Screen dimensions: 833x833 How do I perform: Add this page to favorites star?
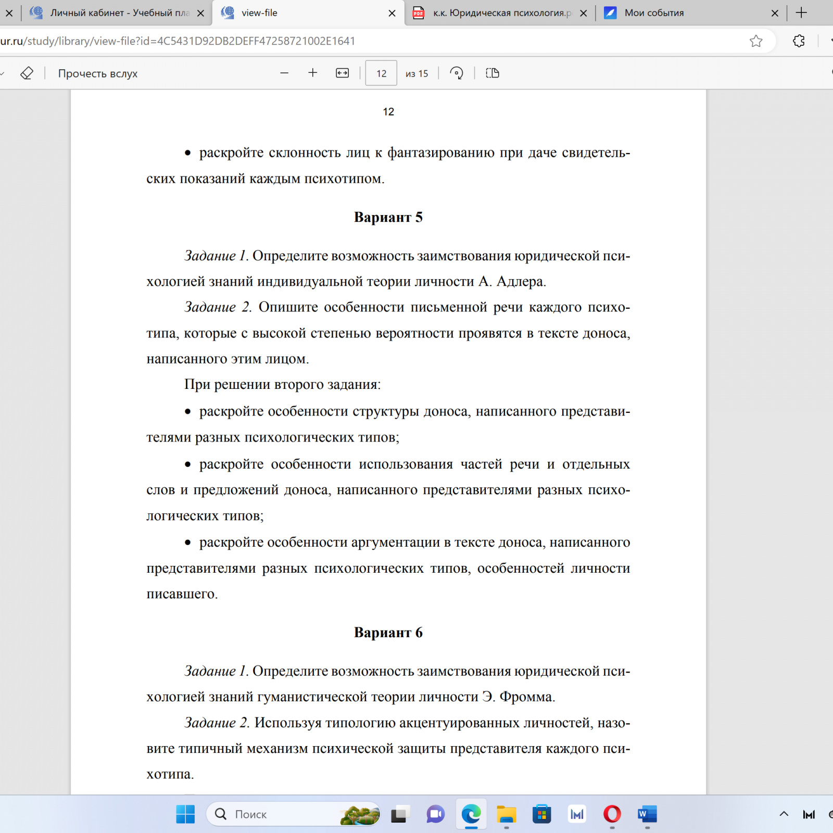[x=756, y=41]
